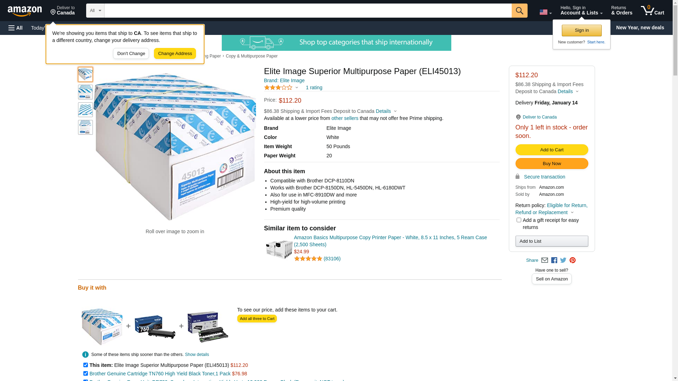Open the other sellers link
This screenshot has width=678, height=381.
(x=345, y=118)
